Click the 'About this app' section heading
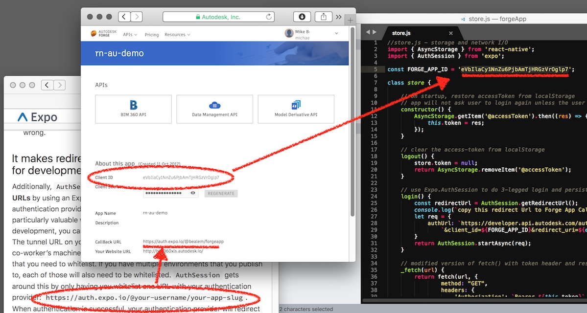Image resolution: width=587 pixels, height=313 pixels. pos(115,163)
